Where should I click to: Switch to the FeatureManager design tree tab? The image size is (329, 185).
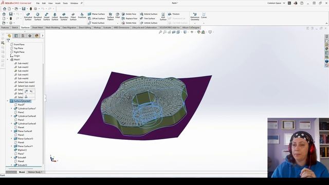coord(9,35)
